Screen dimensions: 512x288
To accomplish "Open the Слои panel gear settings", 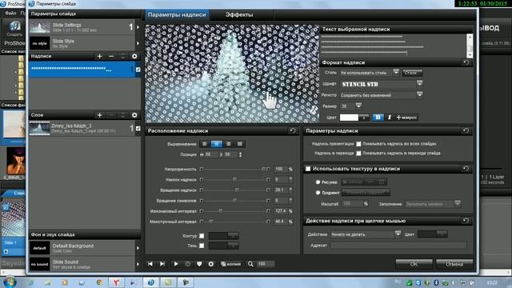I will point(134,115).
